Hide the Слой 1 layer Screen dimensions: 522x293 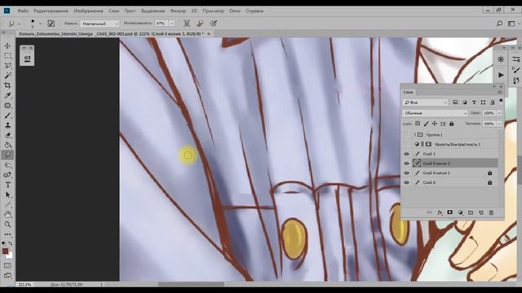pos(406,154)
